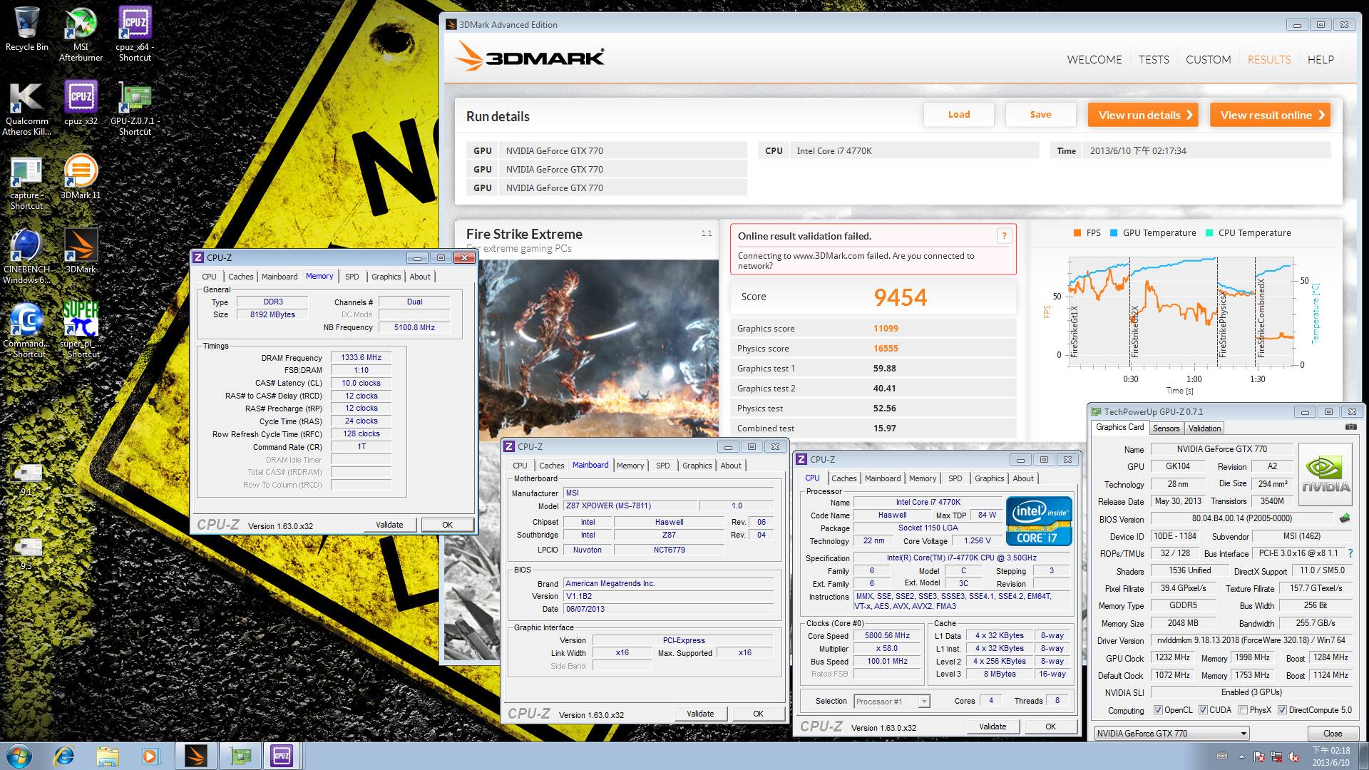
Task: Click the GPU Temperature legend entry
Action: [1153, 233]
